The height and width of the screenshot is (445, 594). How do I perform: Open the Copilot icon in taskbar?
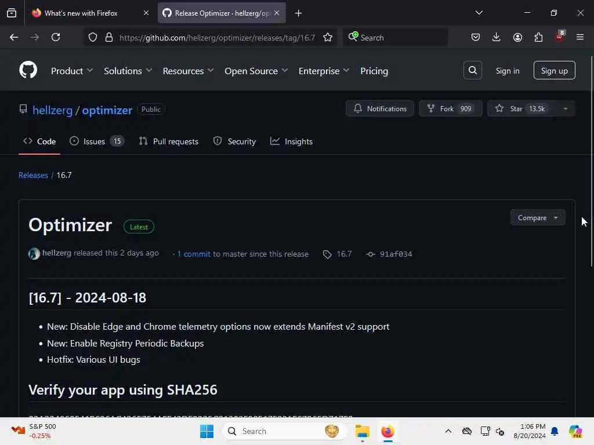coord(575,431)
